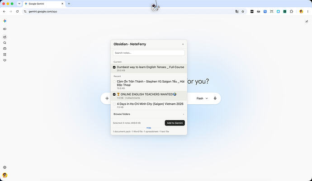Click the '10.5 KB' size text

coord(121,88)
